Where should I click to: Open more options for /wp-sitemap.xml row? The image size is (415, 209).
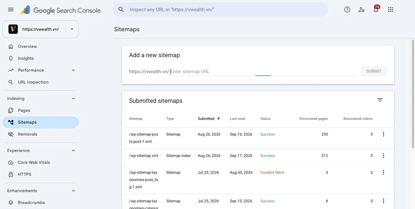[x=383, y=156]
